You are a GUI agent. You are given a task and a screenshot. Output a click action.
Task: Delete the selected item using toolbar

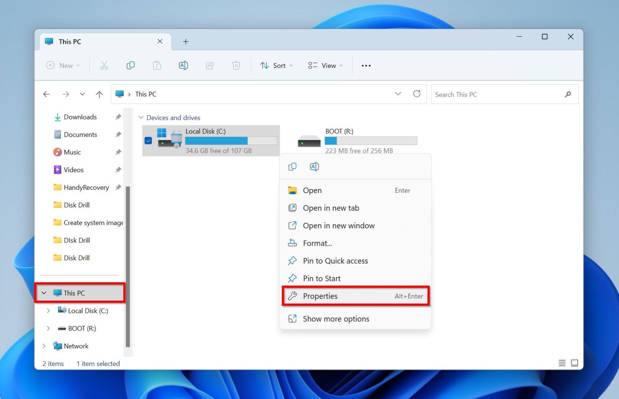coord(236,65)
